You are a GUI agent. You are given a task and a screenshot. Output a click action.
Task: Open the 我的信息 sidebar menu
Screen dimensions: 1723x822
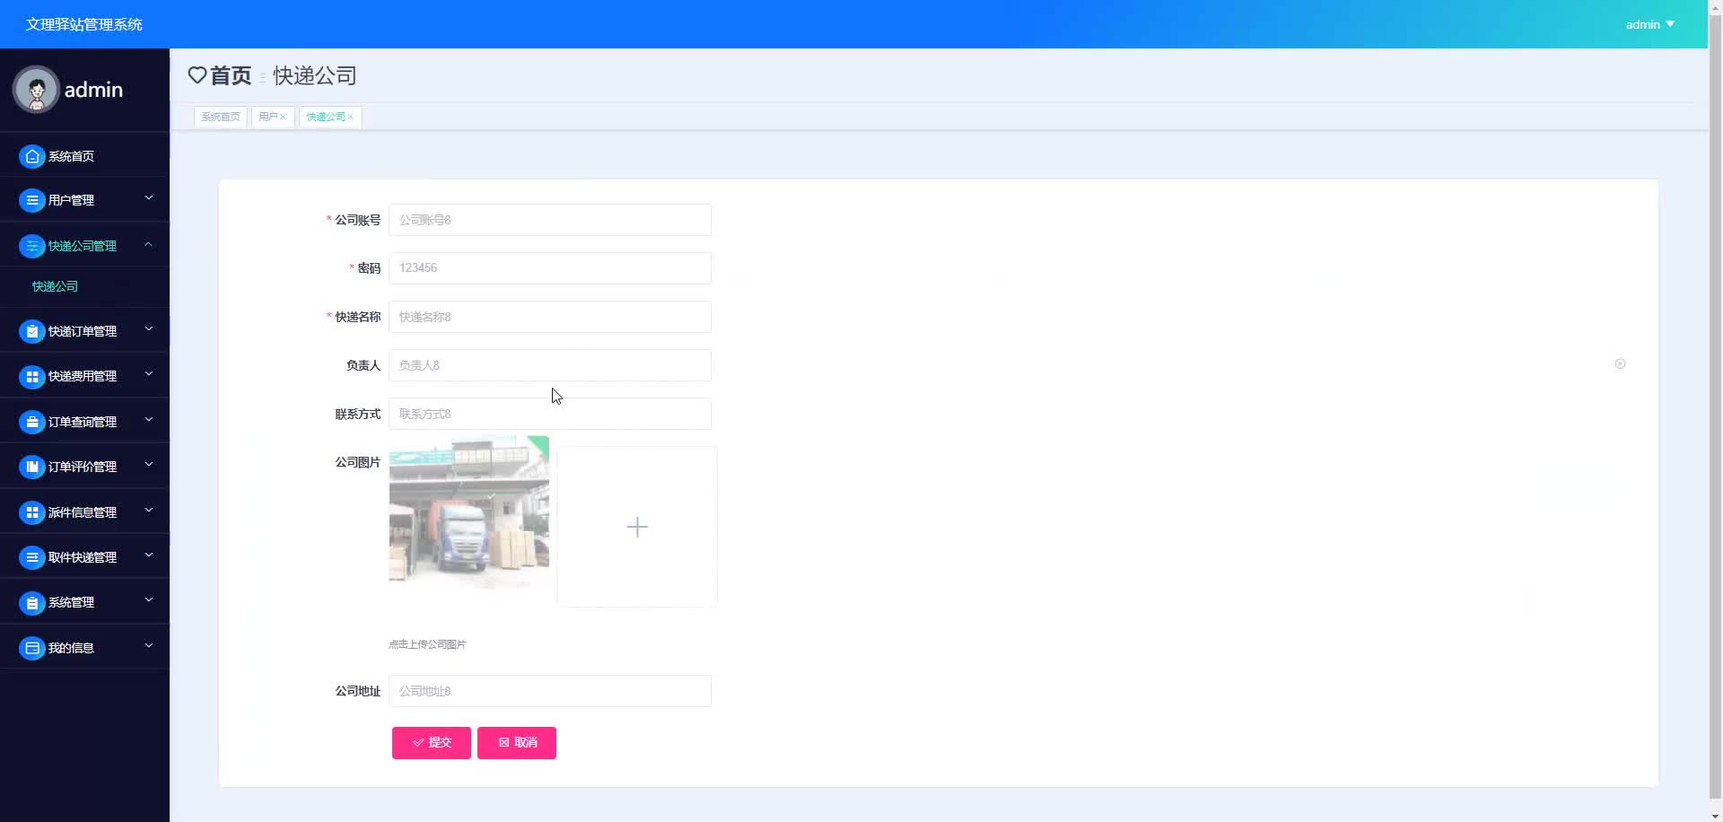click(x=84, y=648)
